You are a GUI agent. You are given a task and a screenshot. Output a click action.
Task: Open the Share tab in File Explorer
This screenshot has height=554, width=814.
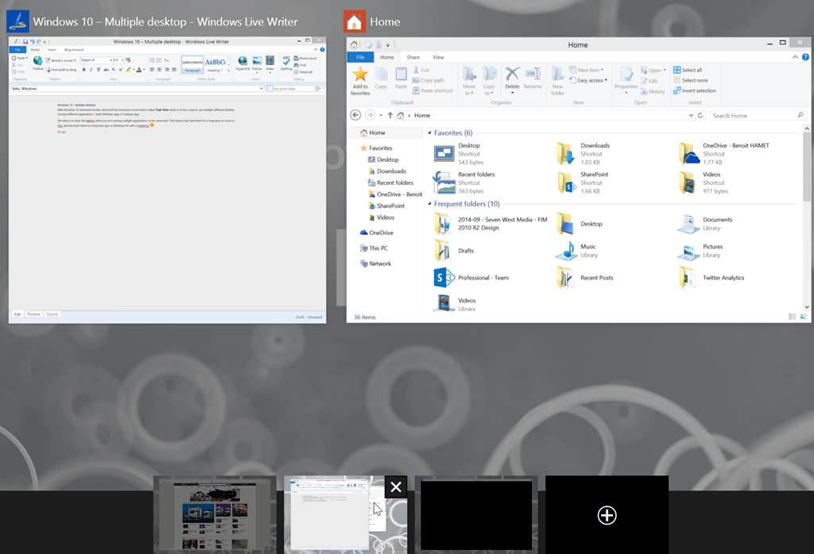(413, 57)
